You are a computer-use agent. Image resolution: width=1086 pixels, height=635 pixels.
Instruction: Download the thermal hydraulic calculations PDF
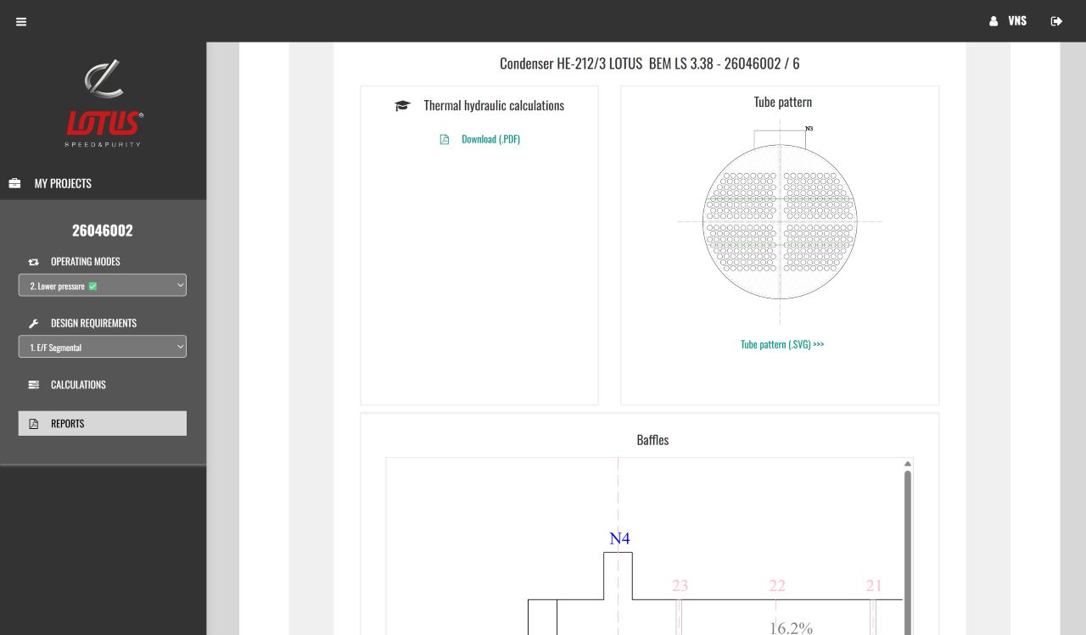click(x=490, y=139)
